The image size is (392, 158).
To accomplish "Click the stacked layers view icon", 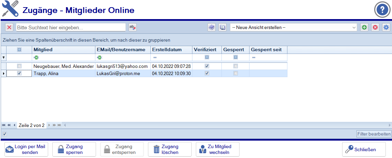I will 212,27.
